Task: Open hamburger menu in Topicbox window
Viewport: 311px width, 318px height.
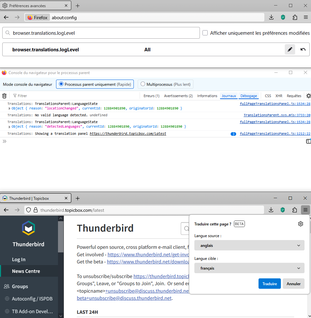Action: click(305, 210)
